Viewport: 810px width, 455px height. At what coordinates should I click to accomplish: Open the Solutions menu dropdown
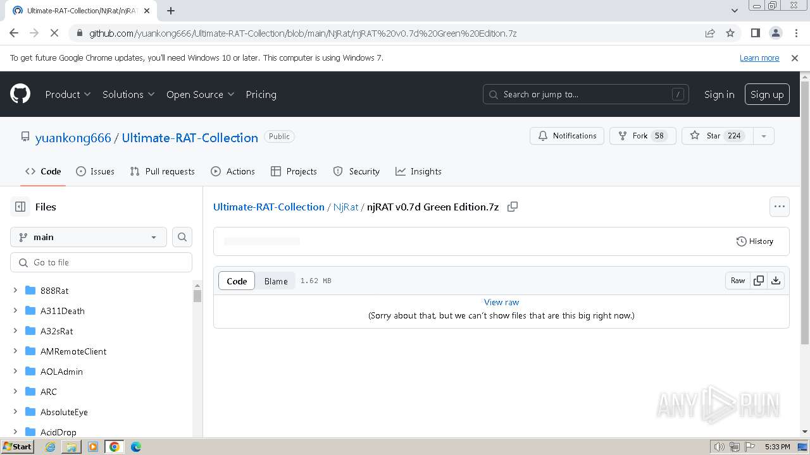tap(128, 94)
